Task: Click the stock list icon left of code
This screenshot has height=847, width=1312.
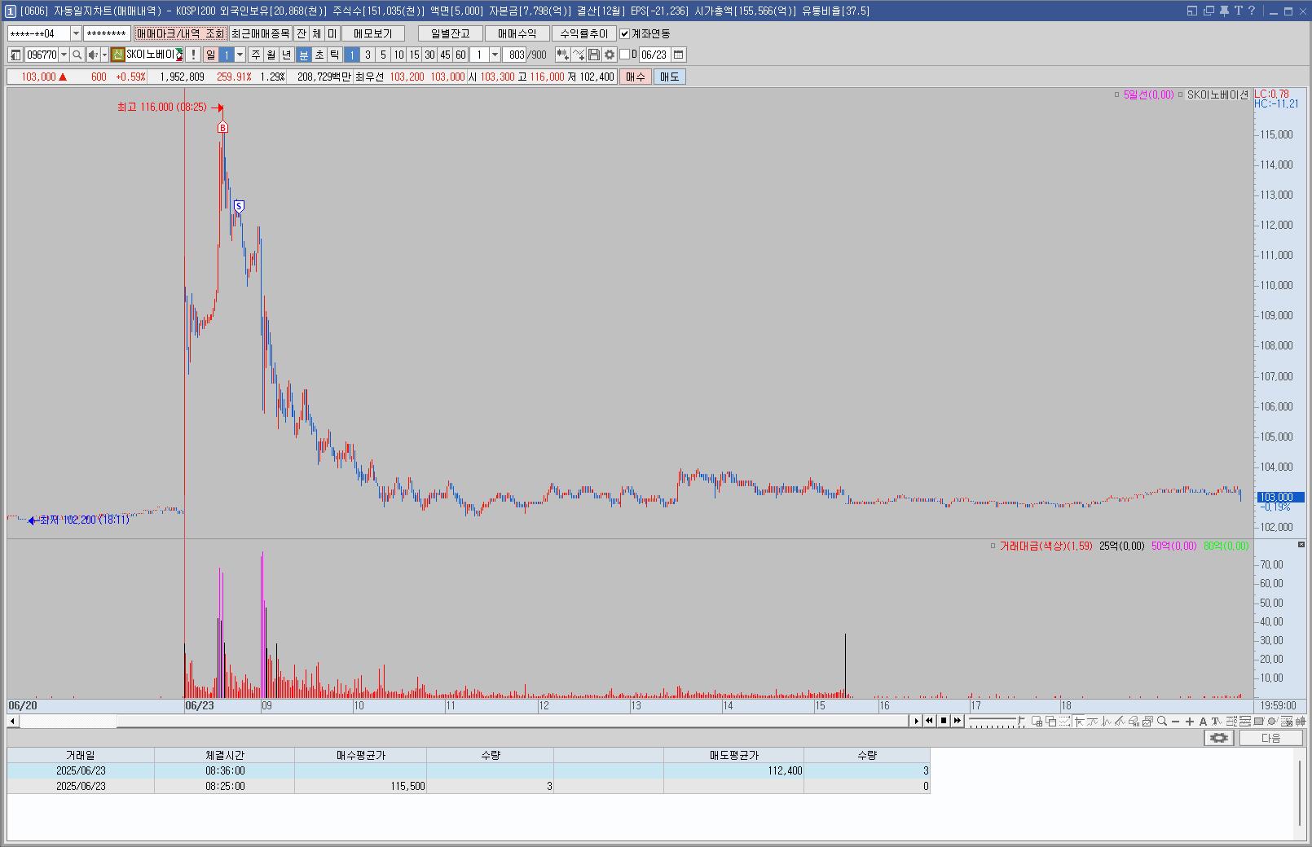Action: (15, 55)
